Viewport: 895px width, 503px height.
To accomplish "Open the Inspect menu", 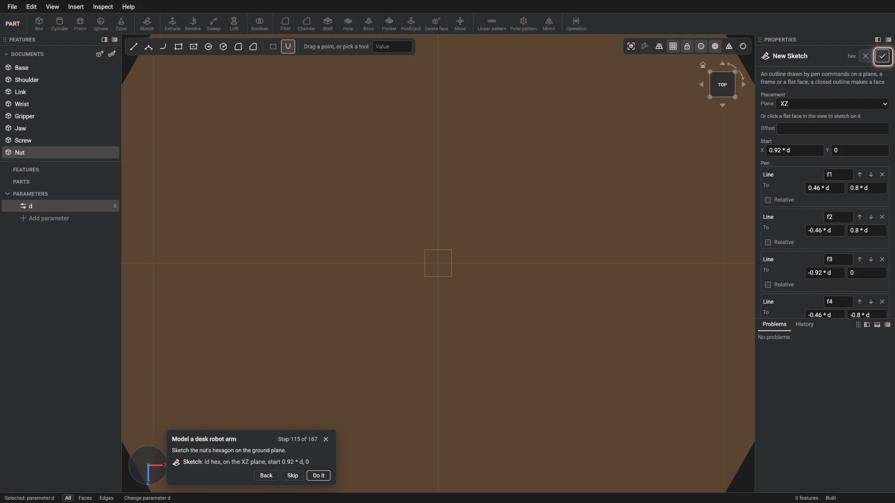I will (x=103, y=7).
